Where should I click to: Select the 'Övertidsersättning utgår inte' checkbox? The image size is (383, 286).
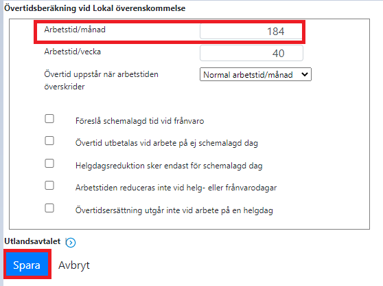click(x=49, y=208)
